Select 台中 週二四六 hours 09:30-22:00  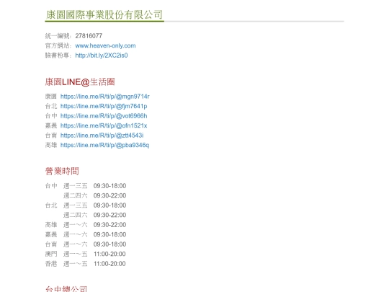click(109, 195)
